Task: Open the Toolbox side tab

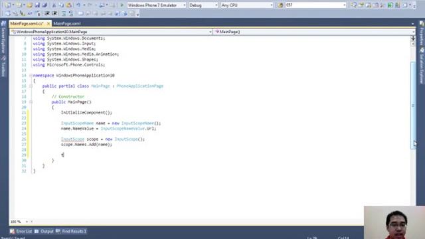Action: click(x=3, y=66)
